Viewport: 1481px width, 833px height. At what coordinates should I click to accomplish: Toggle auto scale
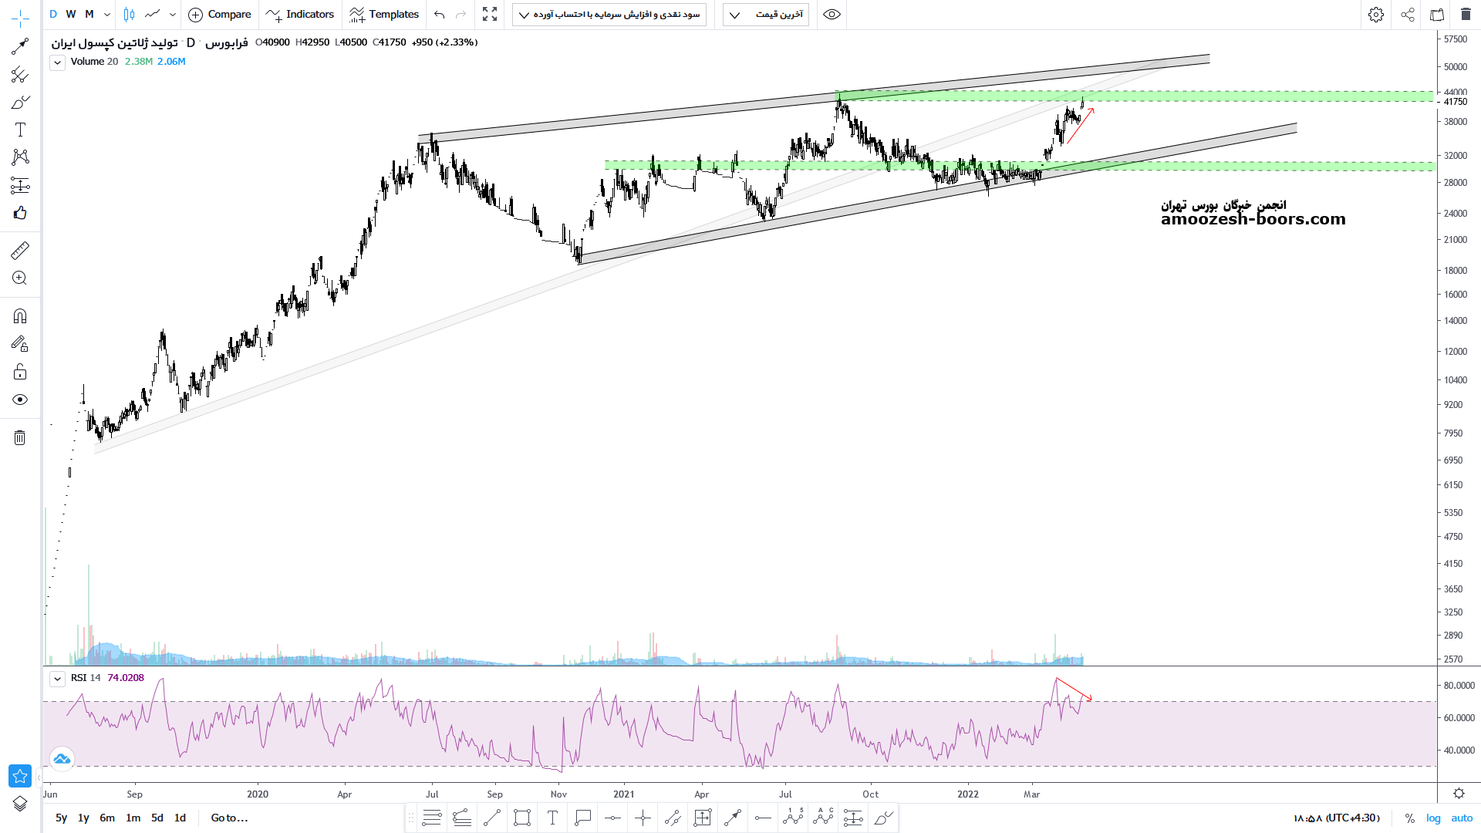pyautogui.click(x=1462, y=818)
